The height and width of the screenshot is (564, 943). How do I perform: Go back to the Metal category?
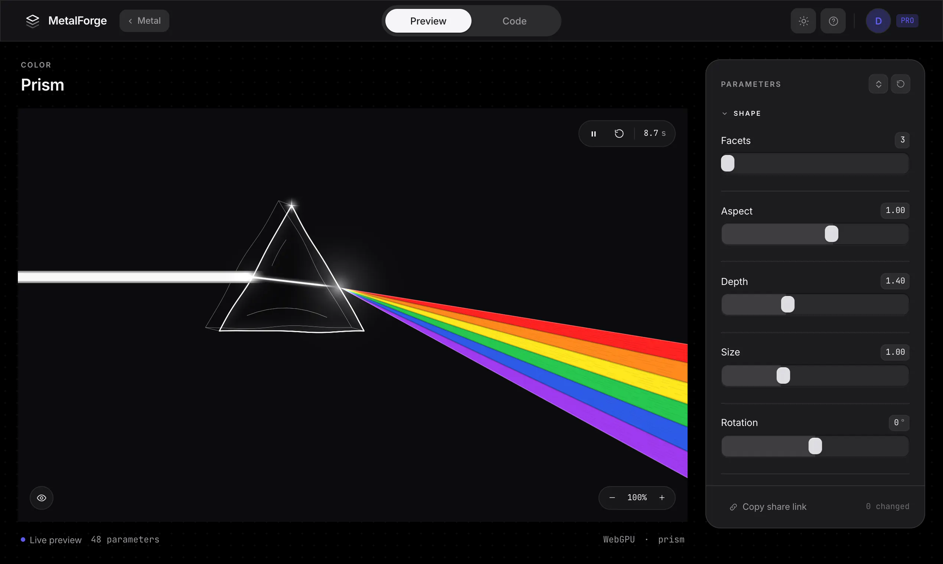144,21
